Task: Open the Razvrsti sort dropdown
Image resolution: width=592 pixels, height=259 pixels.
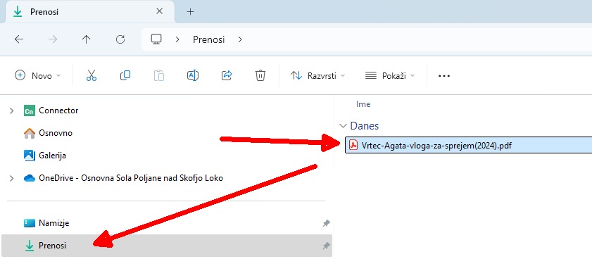Action: pyautogui.click(x=317, y=75)
